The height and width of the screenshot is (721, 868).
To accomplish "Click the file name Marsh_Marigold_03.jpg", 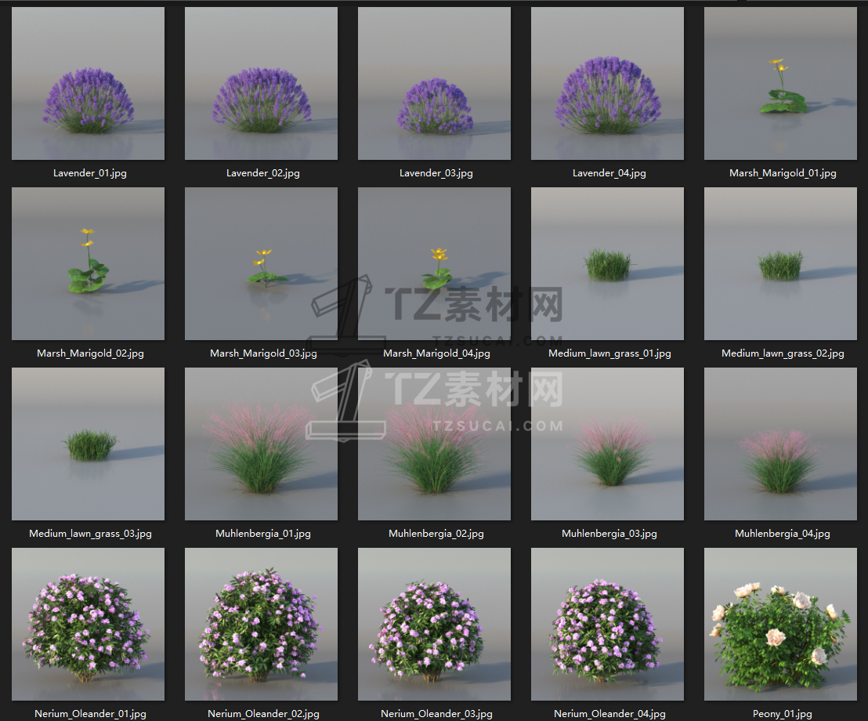I will (263, 353).
